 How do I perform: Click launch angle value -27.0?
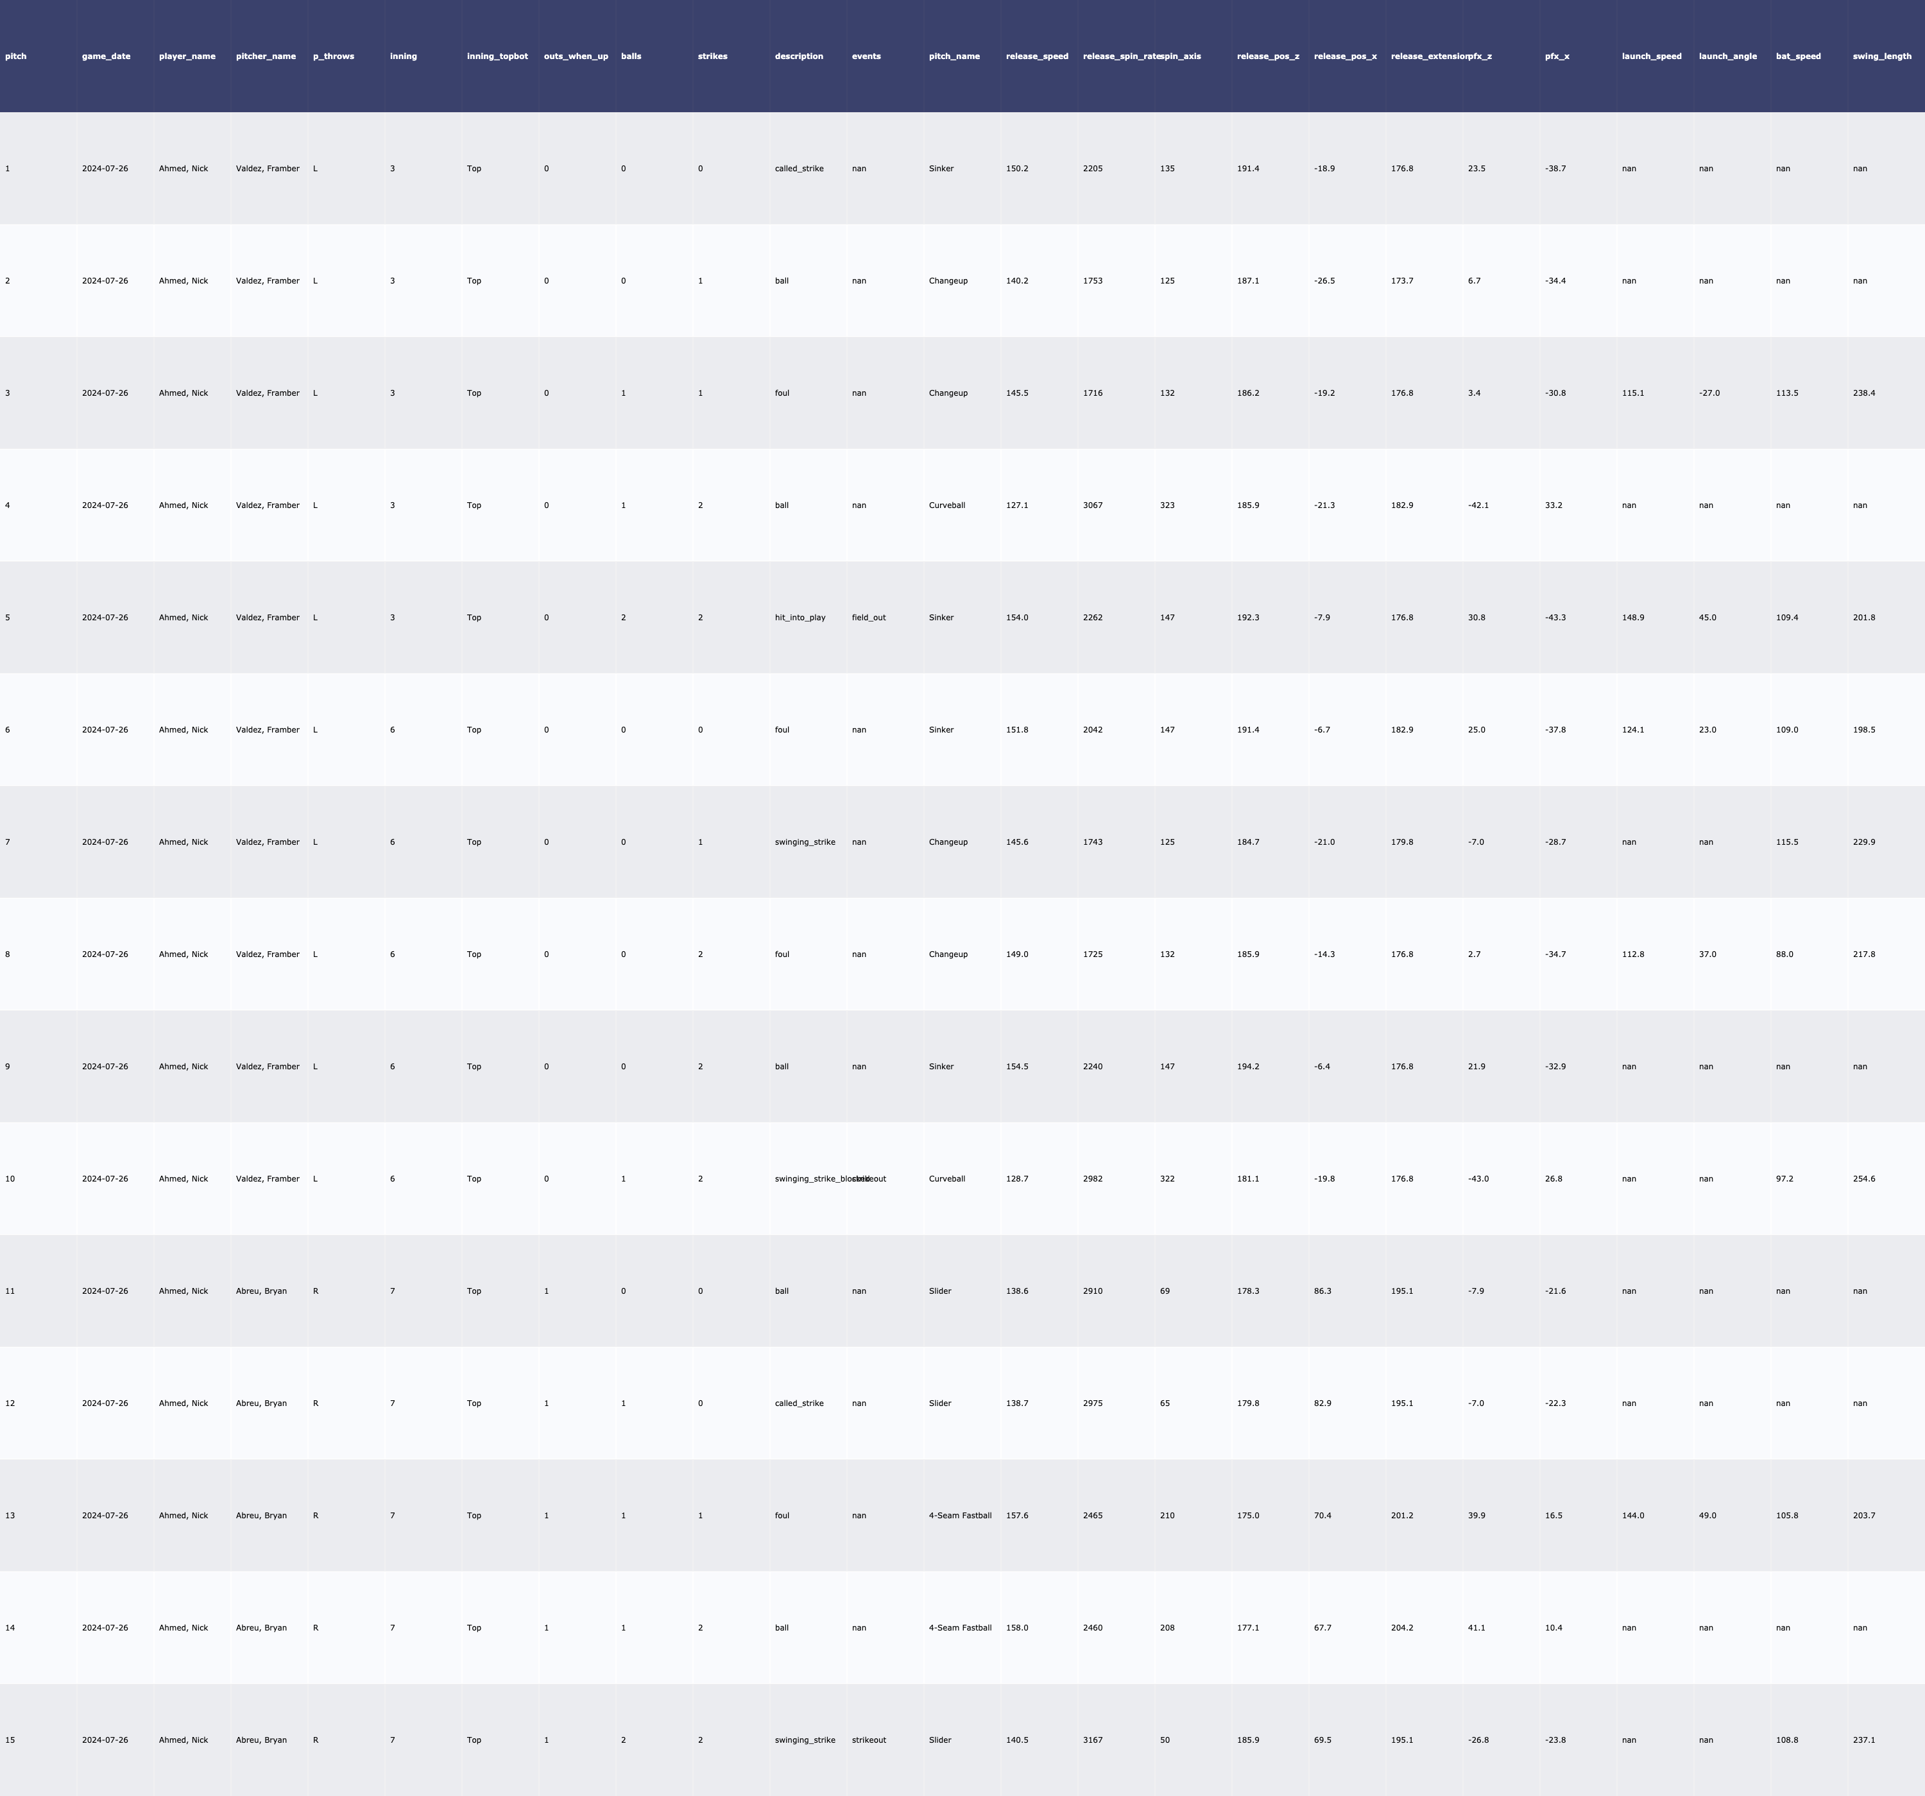tap(1709, 393)
